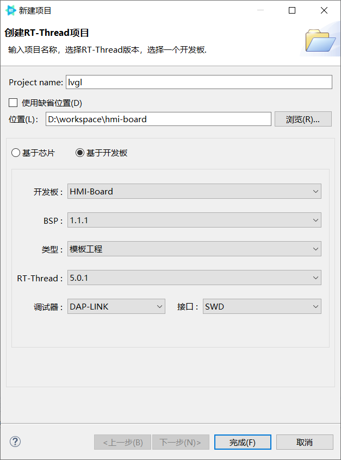Click the 浏览(R)... browse button
Image resolution: width=341 pixels, height=460 pixels.
click(303, 119)
